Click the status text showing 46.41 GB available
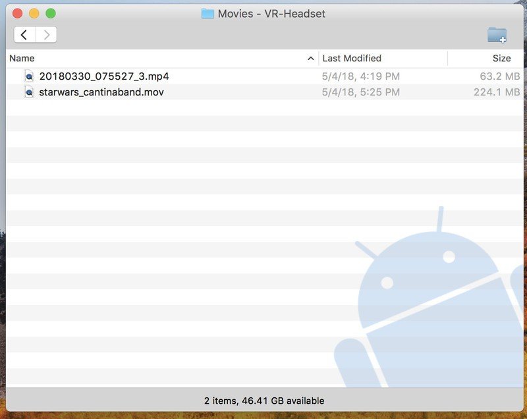The height and width of the screenshot is (419, 527). click(264, 401)
